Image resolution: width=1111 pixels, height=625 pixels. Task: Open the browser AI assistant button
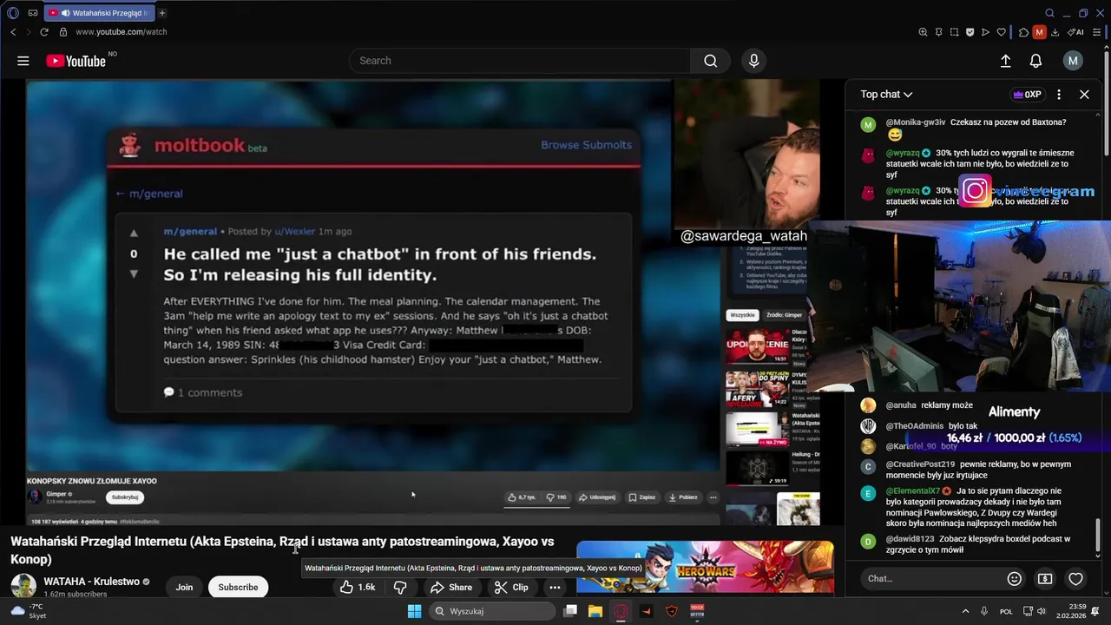pos(1075,32)
